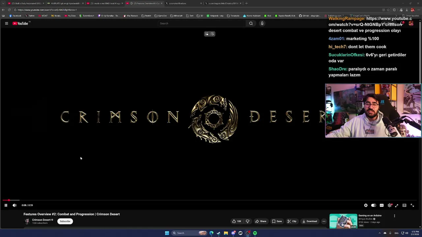The height and width of the screenshot is (237, 422).
Task: Expand the GameDev bookmark folder
Action: coord(161,16)
